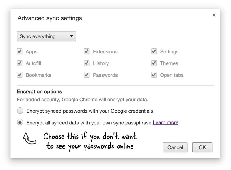The image size is (231, 170).
Task: Choose encryption with your own sync passphrase
Action: pyautogui.click(x=20, y=122)
